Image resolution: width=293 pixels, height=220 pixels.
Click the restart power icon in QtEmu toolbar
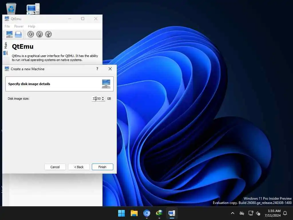point(48,34)
